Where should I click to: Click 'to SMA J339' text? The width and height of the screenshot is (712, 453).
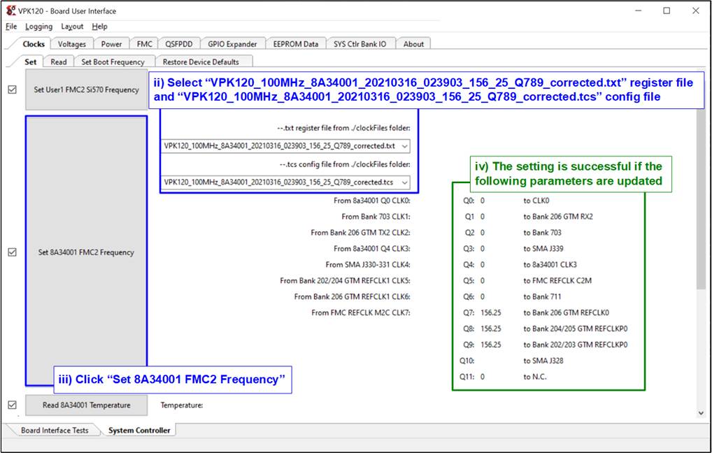[543, 248]
